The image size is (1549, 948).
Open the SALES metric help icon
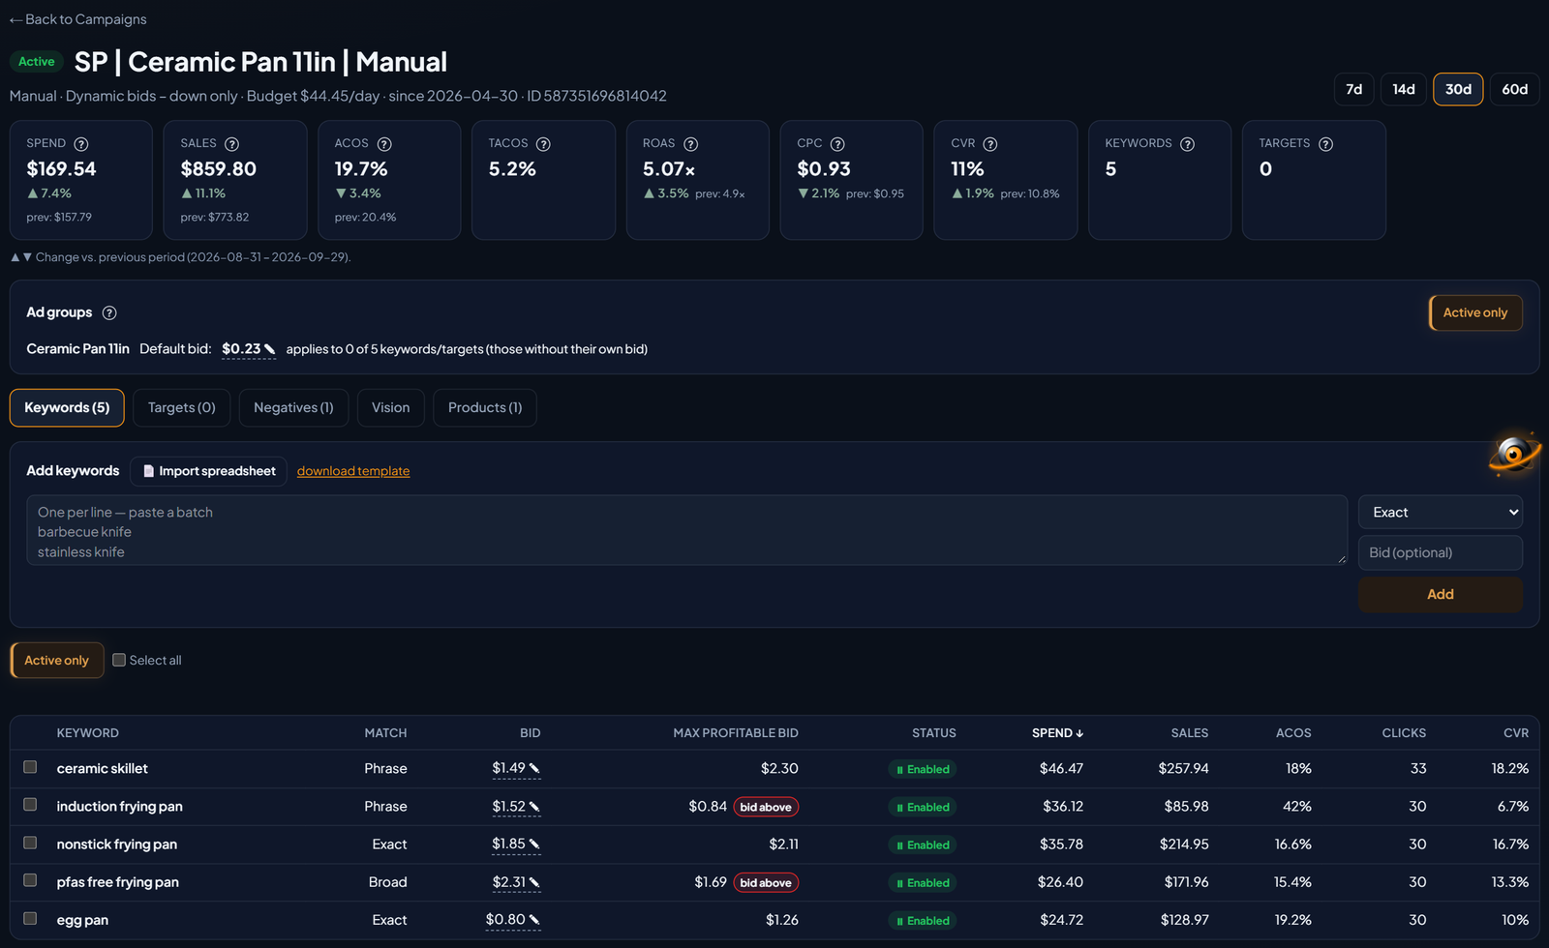(232, 144)
